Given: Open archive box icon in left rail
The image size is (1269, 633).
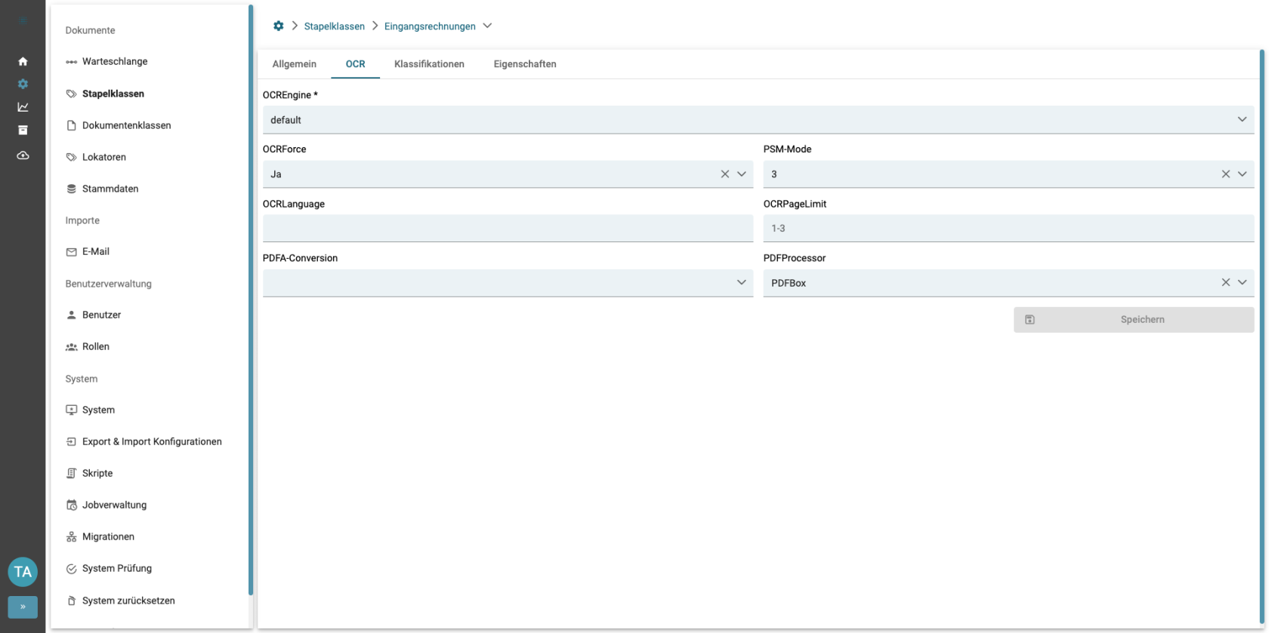Looking at the screenshot, I should pos(23,130).
